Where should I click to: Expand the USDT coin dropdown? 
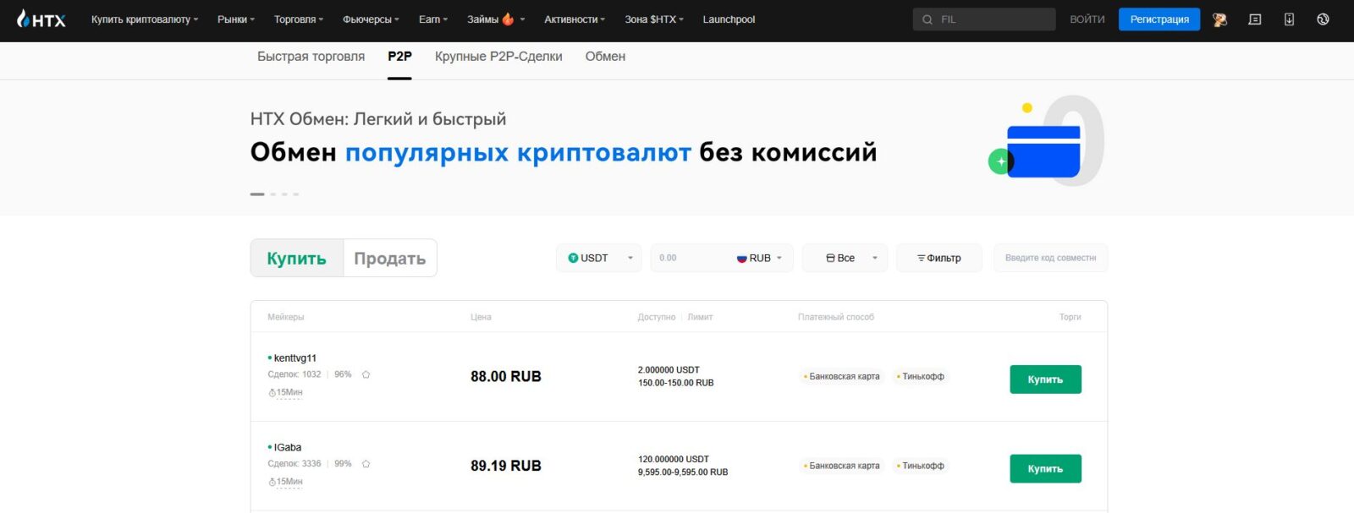(x=599, y=258)
